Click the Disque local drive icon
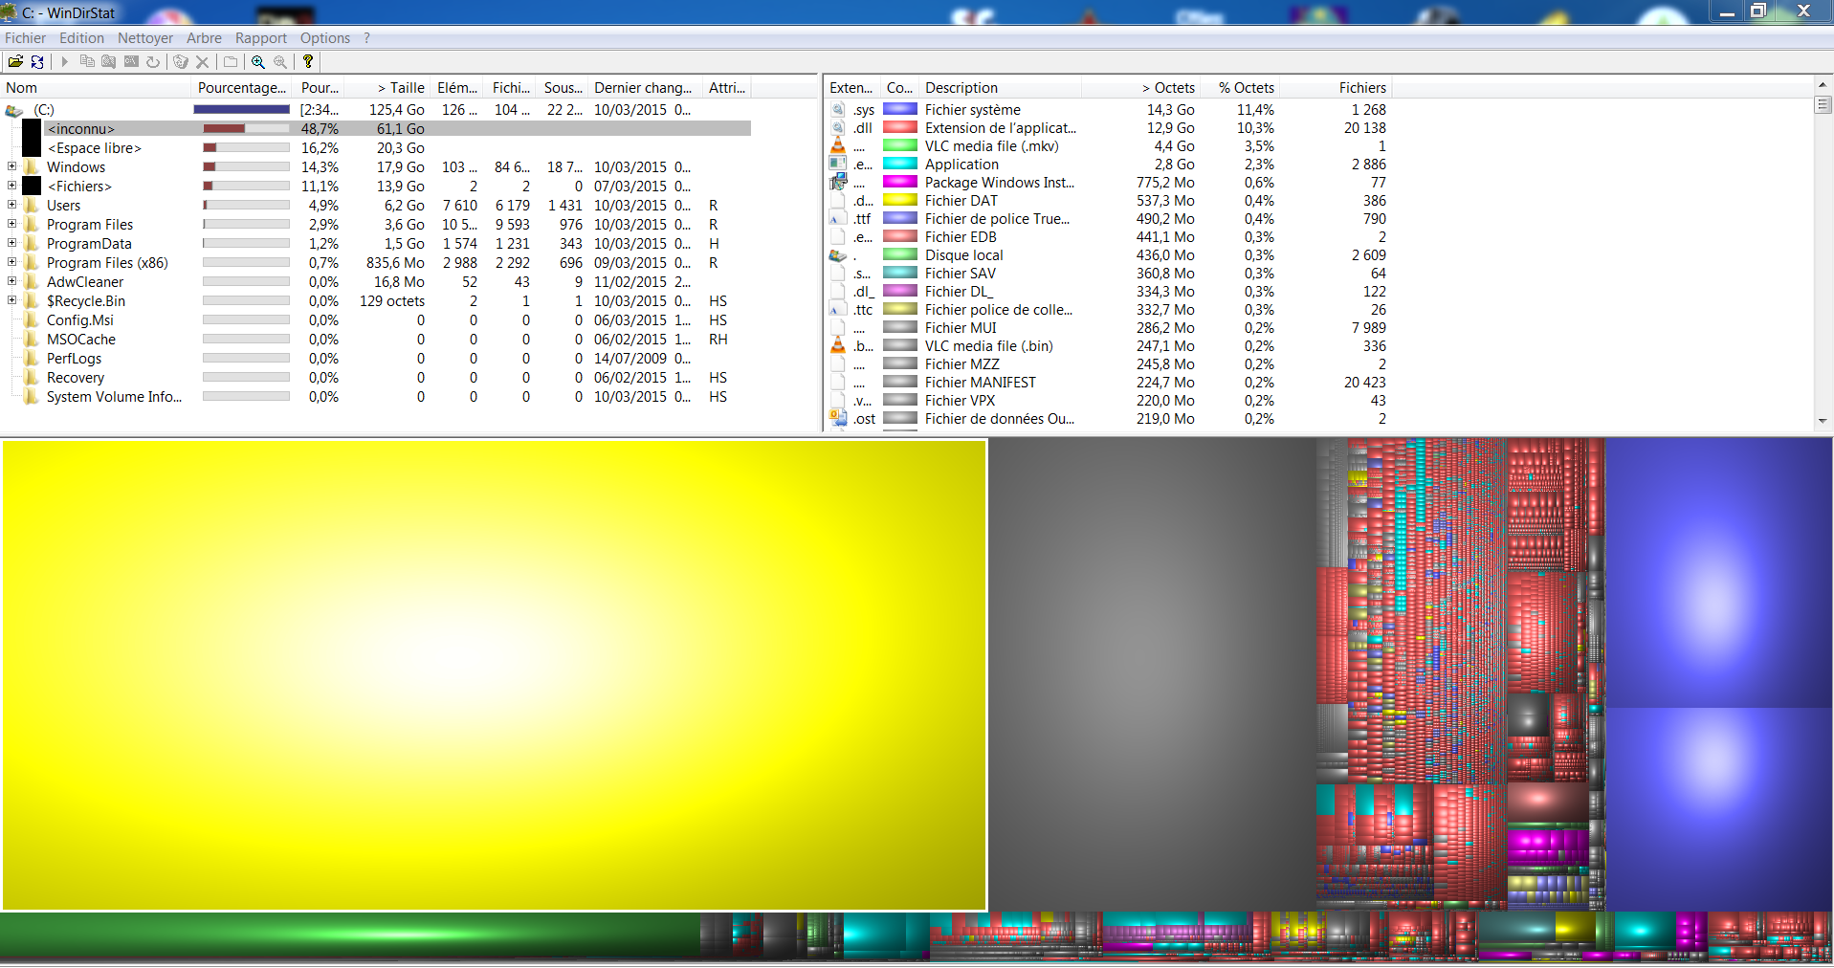This screenshot has height=968, width=1834. point(838,255)
